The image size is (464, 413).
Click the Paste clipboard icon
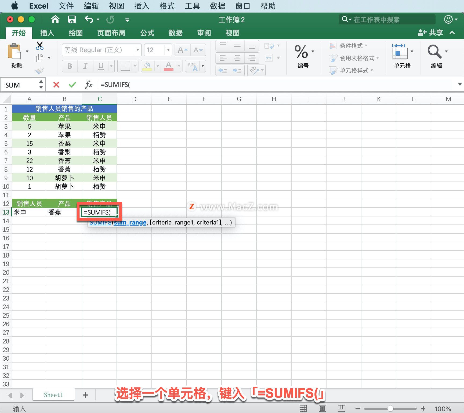[x=15, y=51]
